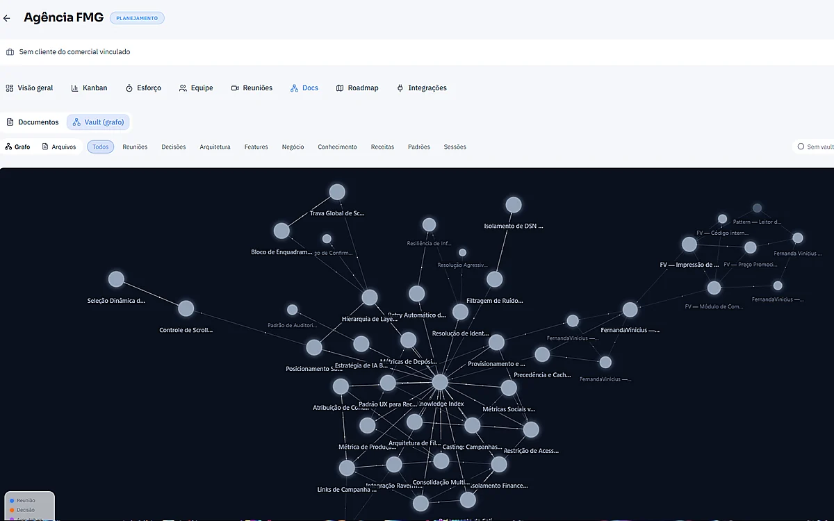Open the Roadmap tab

tap(357, 88)
